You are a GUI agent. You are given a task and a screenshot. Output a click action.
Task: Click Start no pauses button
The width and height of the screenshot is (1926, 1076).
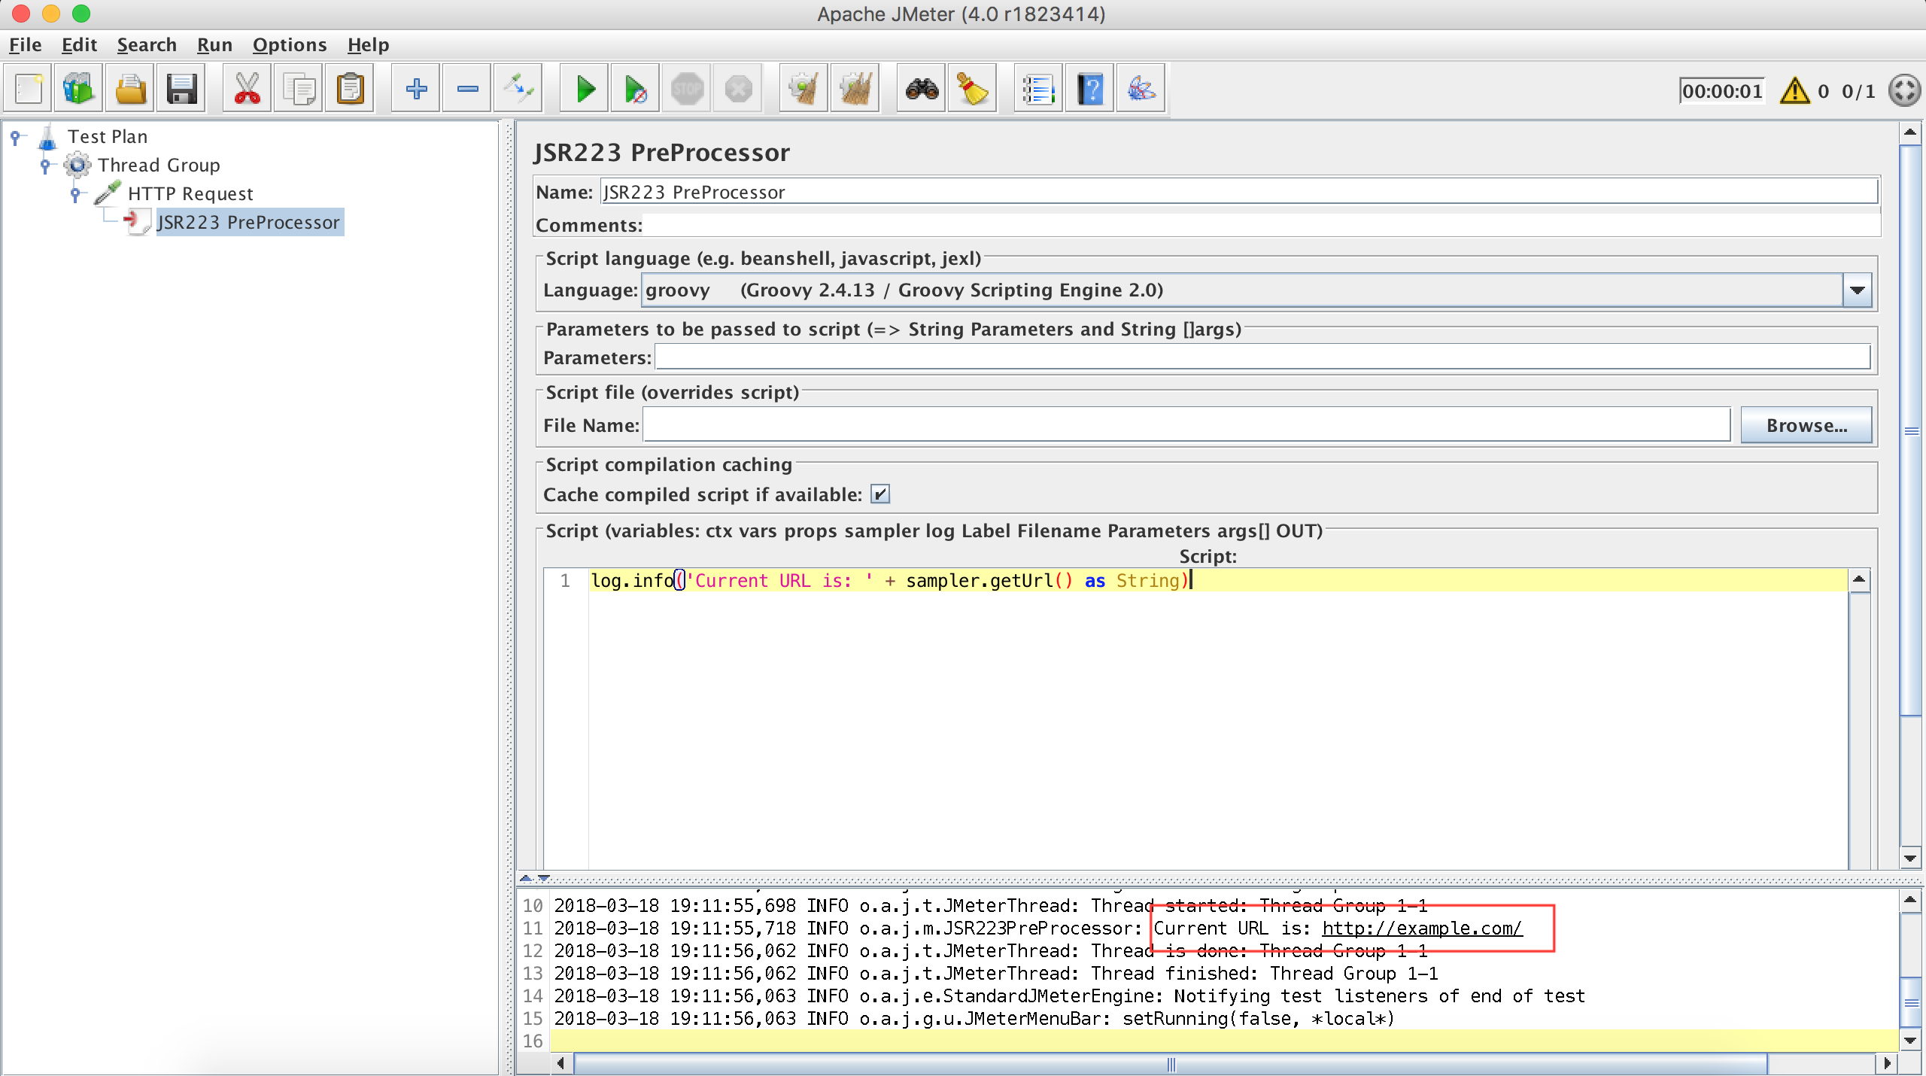(x=636, y=90)
